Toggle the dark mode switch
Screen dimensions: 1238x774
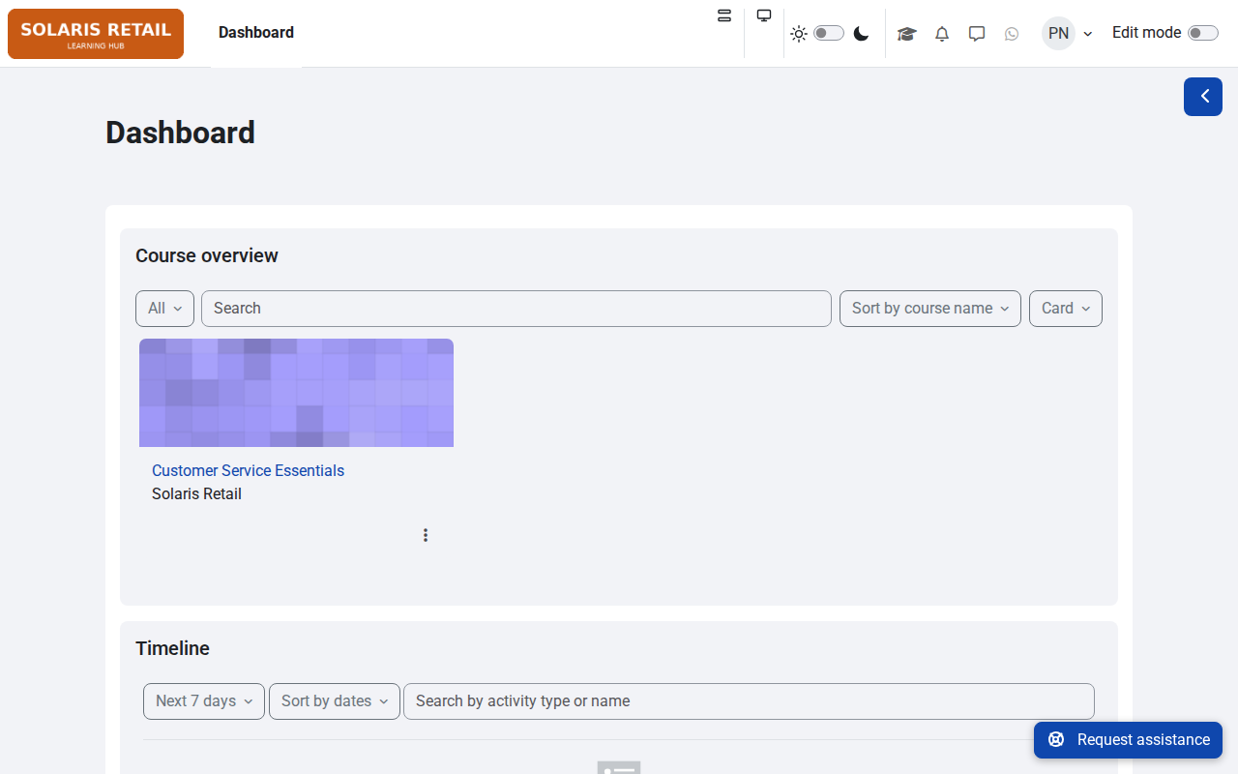829,34
